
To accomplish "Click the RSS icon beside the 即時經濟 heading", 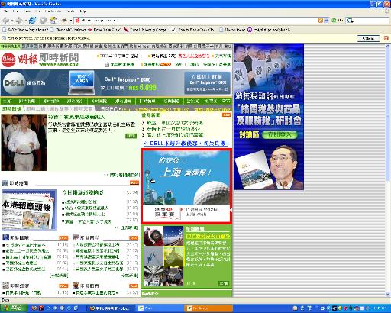I will pos(63,286).
